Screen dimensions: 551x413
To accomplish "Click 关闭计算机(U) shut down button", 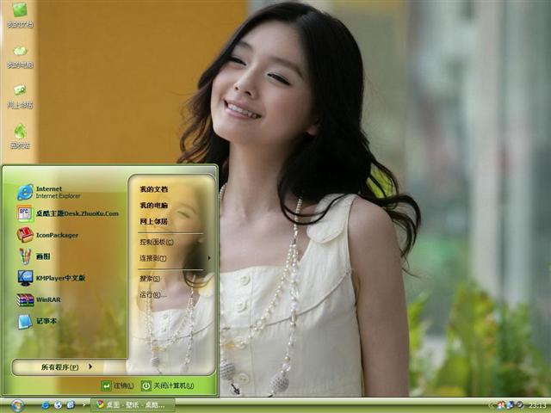I will [167, 385].
